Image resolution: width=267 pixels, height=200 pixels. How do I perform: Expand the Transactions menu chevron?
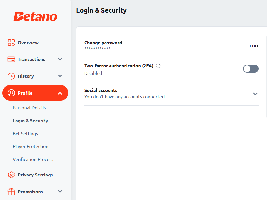60,59
